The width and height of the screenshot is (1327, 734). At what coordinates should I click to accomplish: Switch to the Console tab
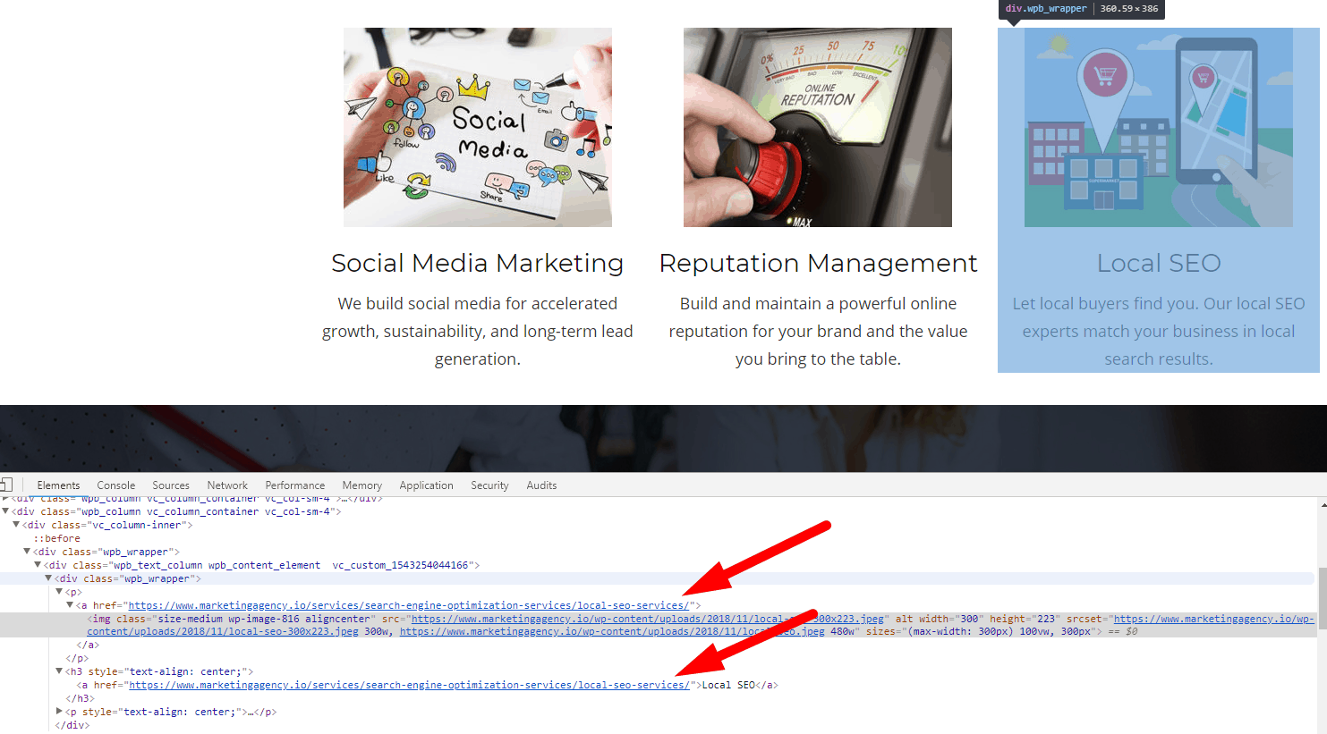point(115,485)
